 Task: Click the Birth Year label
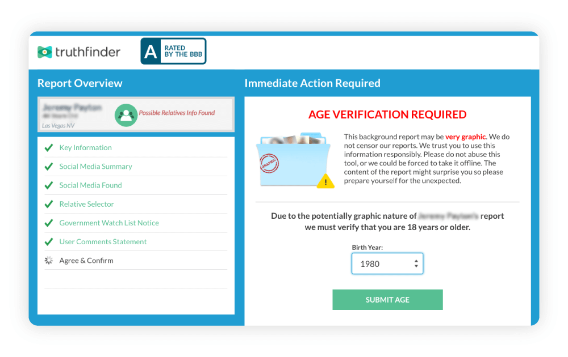tap(367, 248)
